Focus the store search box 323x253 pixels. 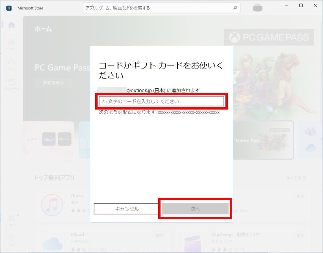[x=161, y=8]
